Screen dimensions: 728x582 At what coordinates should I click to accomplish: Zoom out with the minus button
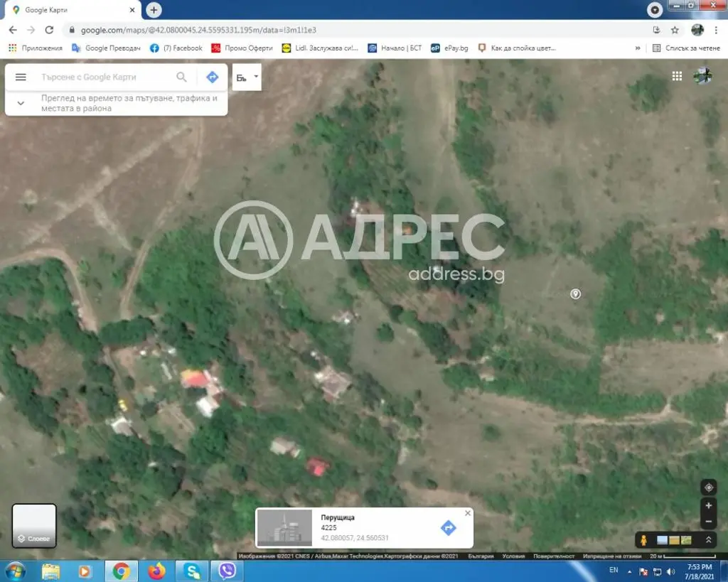709,521
